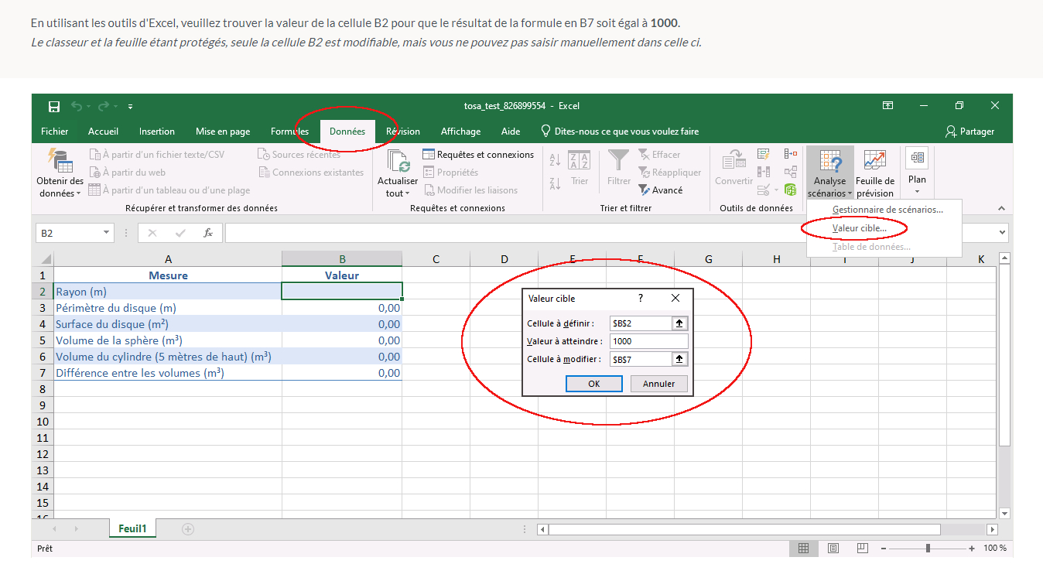Viewport: 1043px width, 564px height.
Task: Add a new sheet with plus icon
Action: (187, 529)
